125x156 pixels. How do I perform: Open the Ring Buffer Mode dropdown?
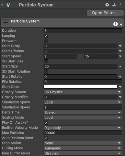(x=83, y=153)
